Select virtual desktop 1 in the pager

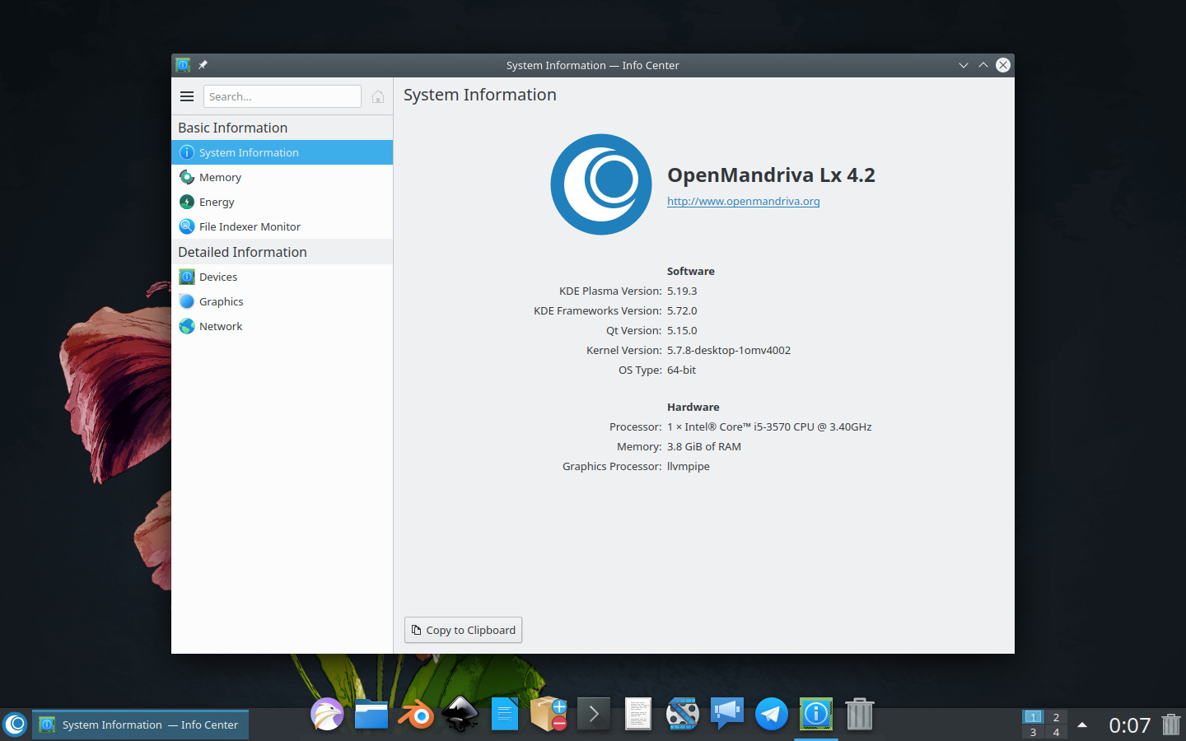[1033, 717]
